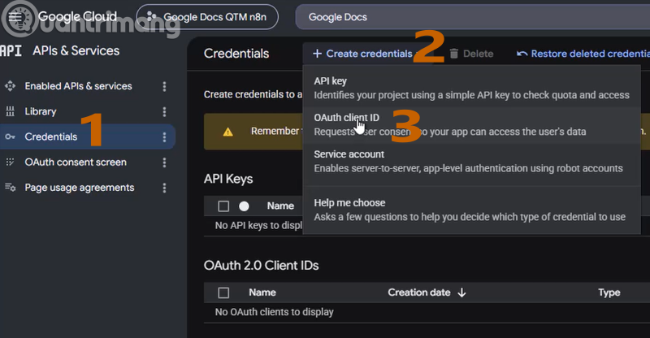The height and width of the screenshot is (338, 650).
Task: Click the OAuth 2.0 Client IDs heading
Action: click(261, 266)
